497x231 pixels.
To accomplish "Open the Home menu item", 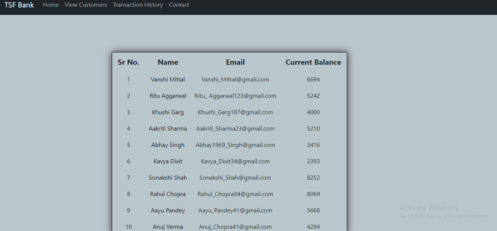I will pyautogui.click(x=51, y=5).
